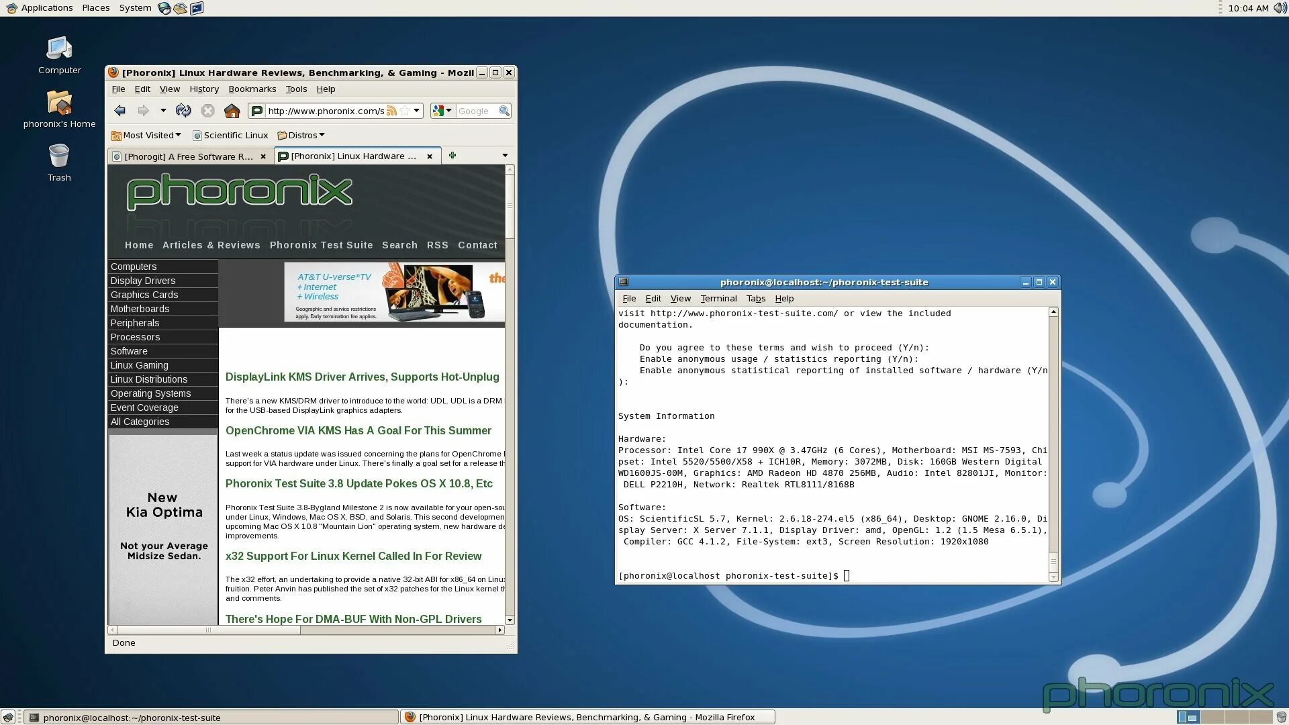
Task: Open the search engine selector dropdown
Action: (x=449, y=111)
